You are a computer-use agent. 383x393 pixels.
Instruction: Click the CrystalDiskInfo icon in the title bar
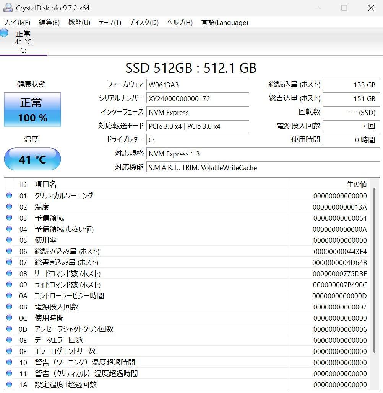point(8,7)
